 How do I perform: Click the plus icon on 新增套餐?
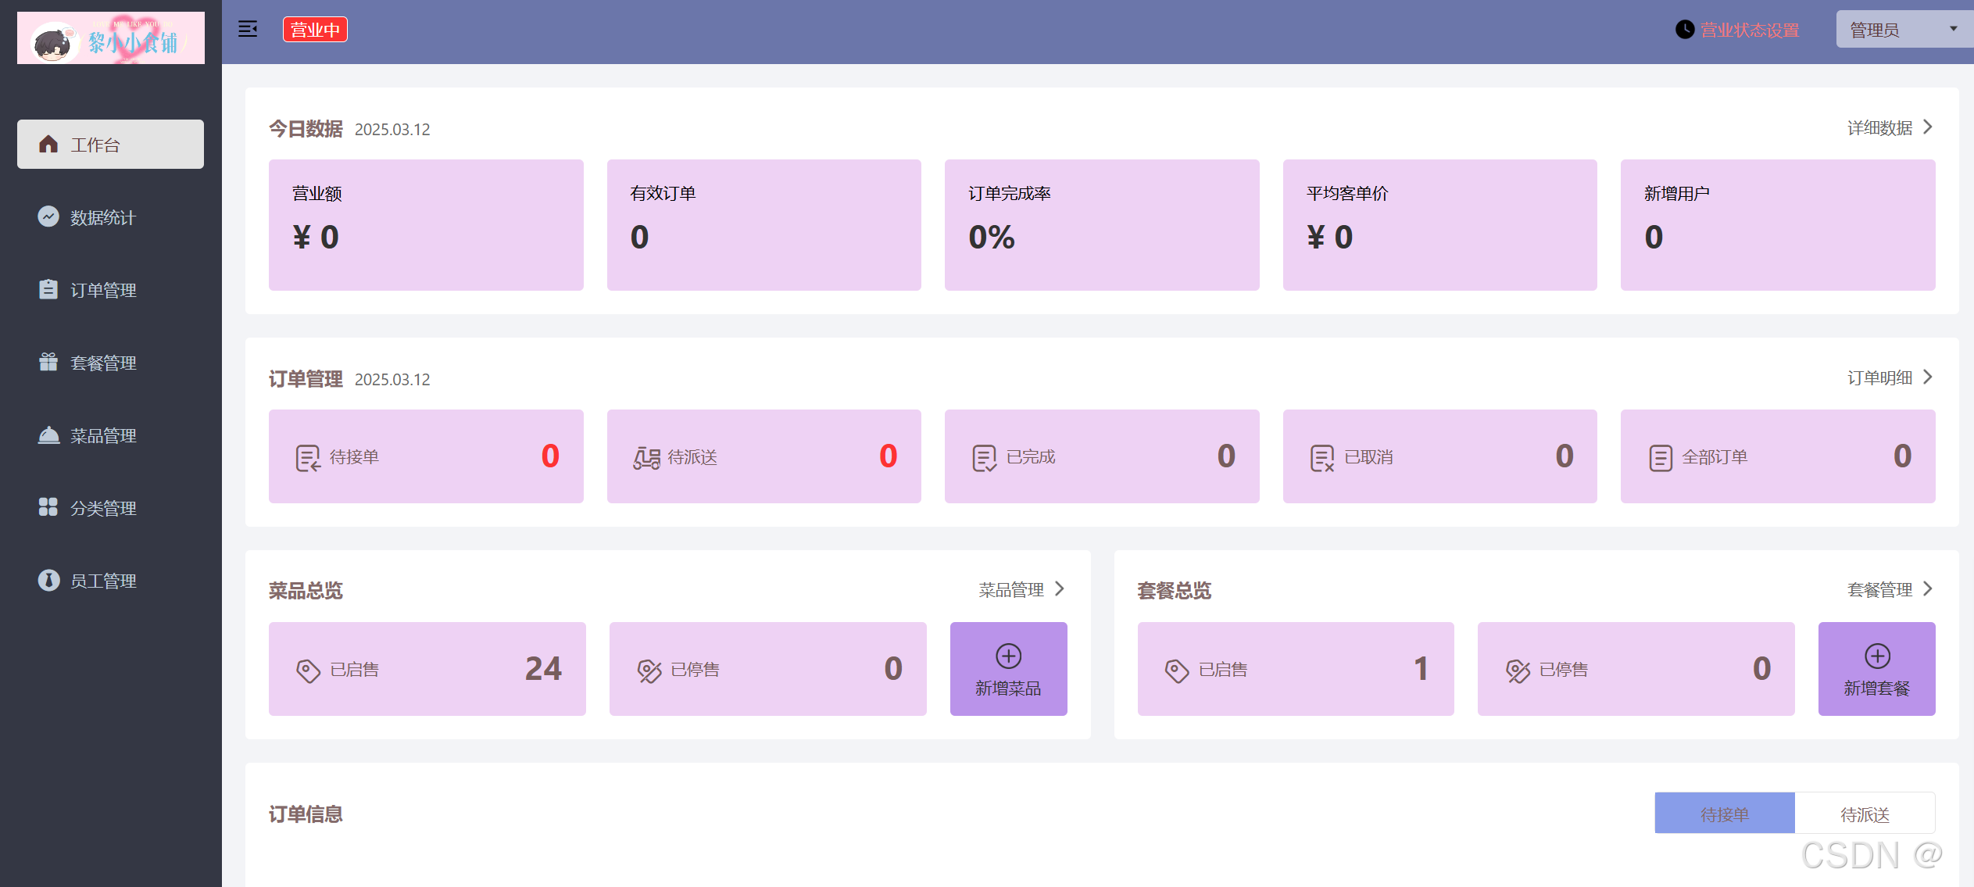pyautogui.click(x=1877, y=656)
